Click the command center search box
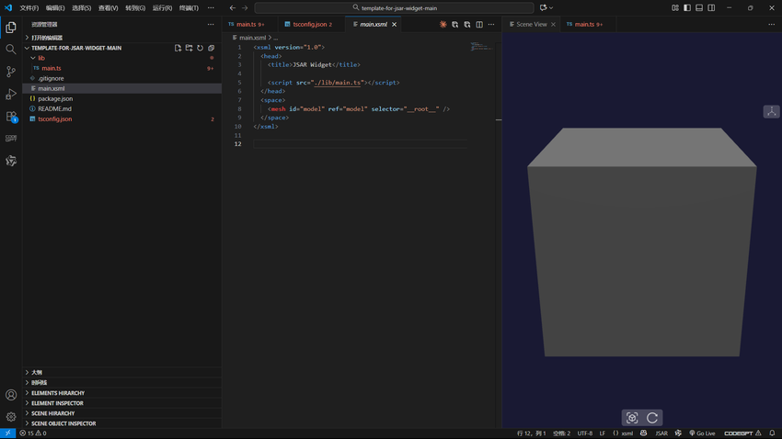The width and height of the screenshot is (782, 439). point(394,8)
